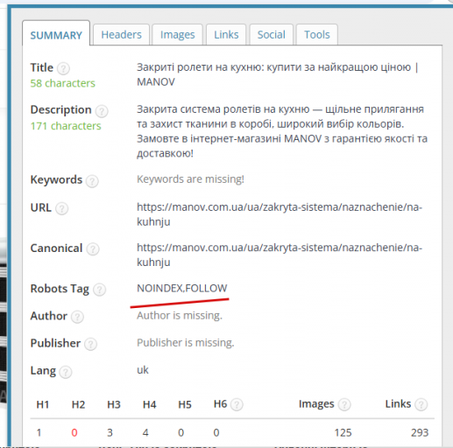Click the '171 characters' description length text
Screen dimensions: 453x448
[66, 126]
